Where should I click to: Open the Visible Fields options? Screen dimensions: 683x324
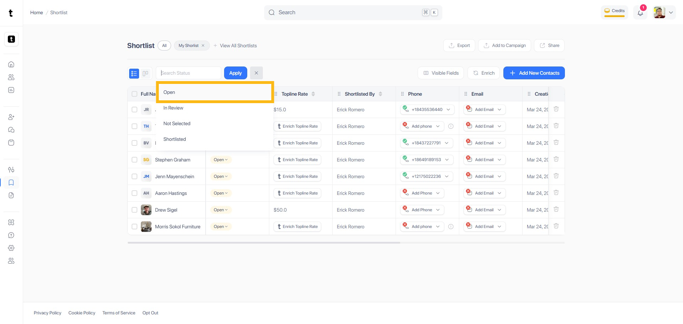point(441,73)
